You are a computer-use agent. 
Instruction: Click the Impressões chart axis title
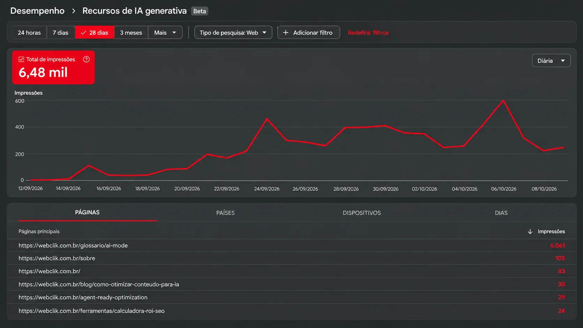(x=29, y=93)
